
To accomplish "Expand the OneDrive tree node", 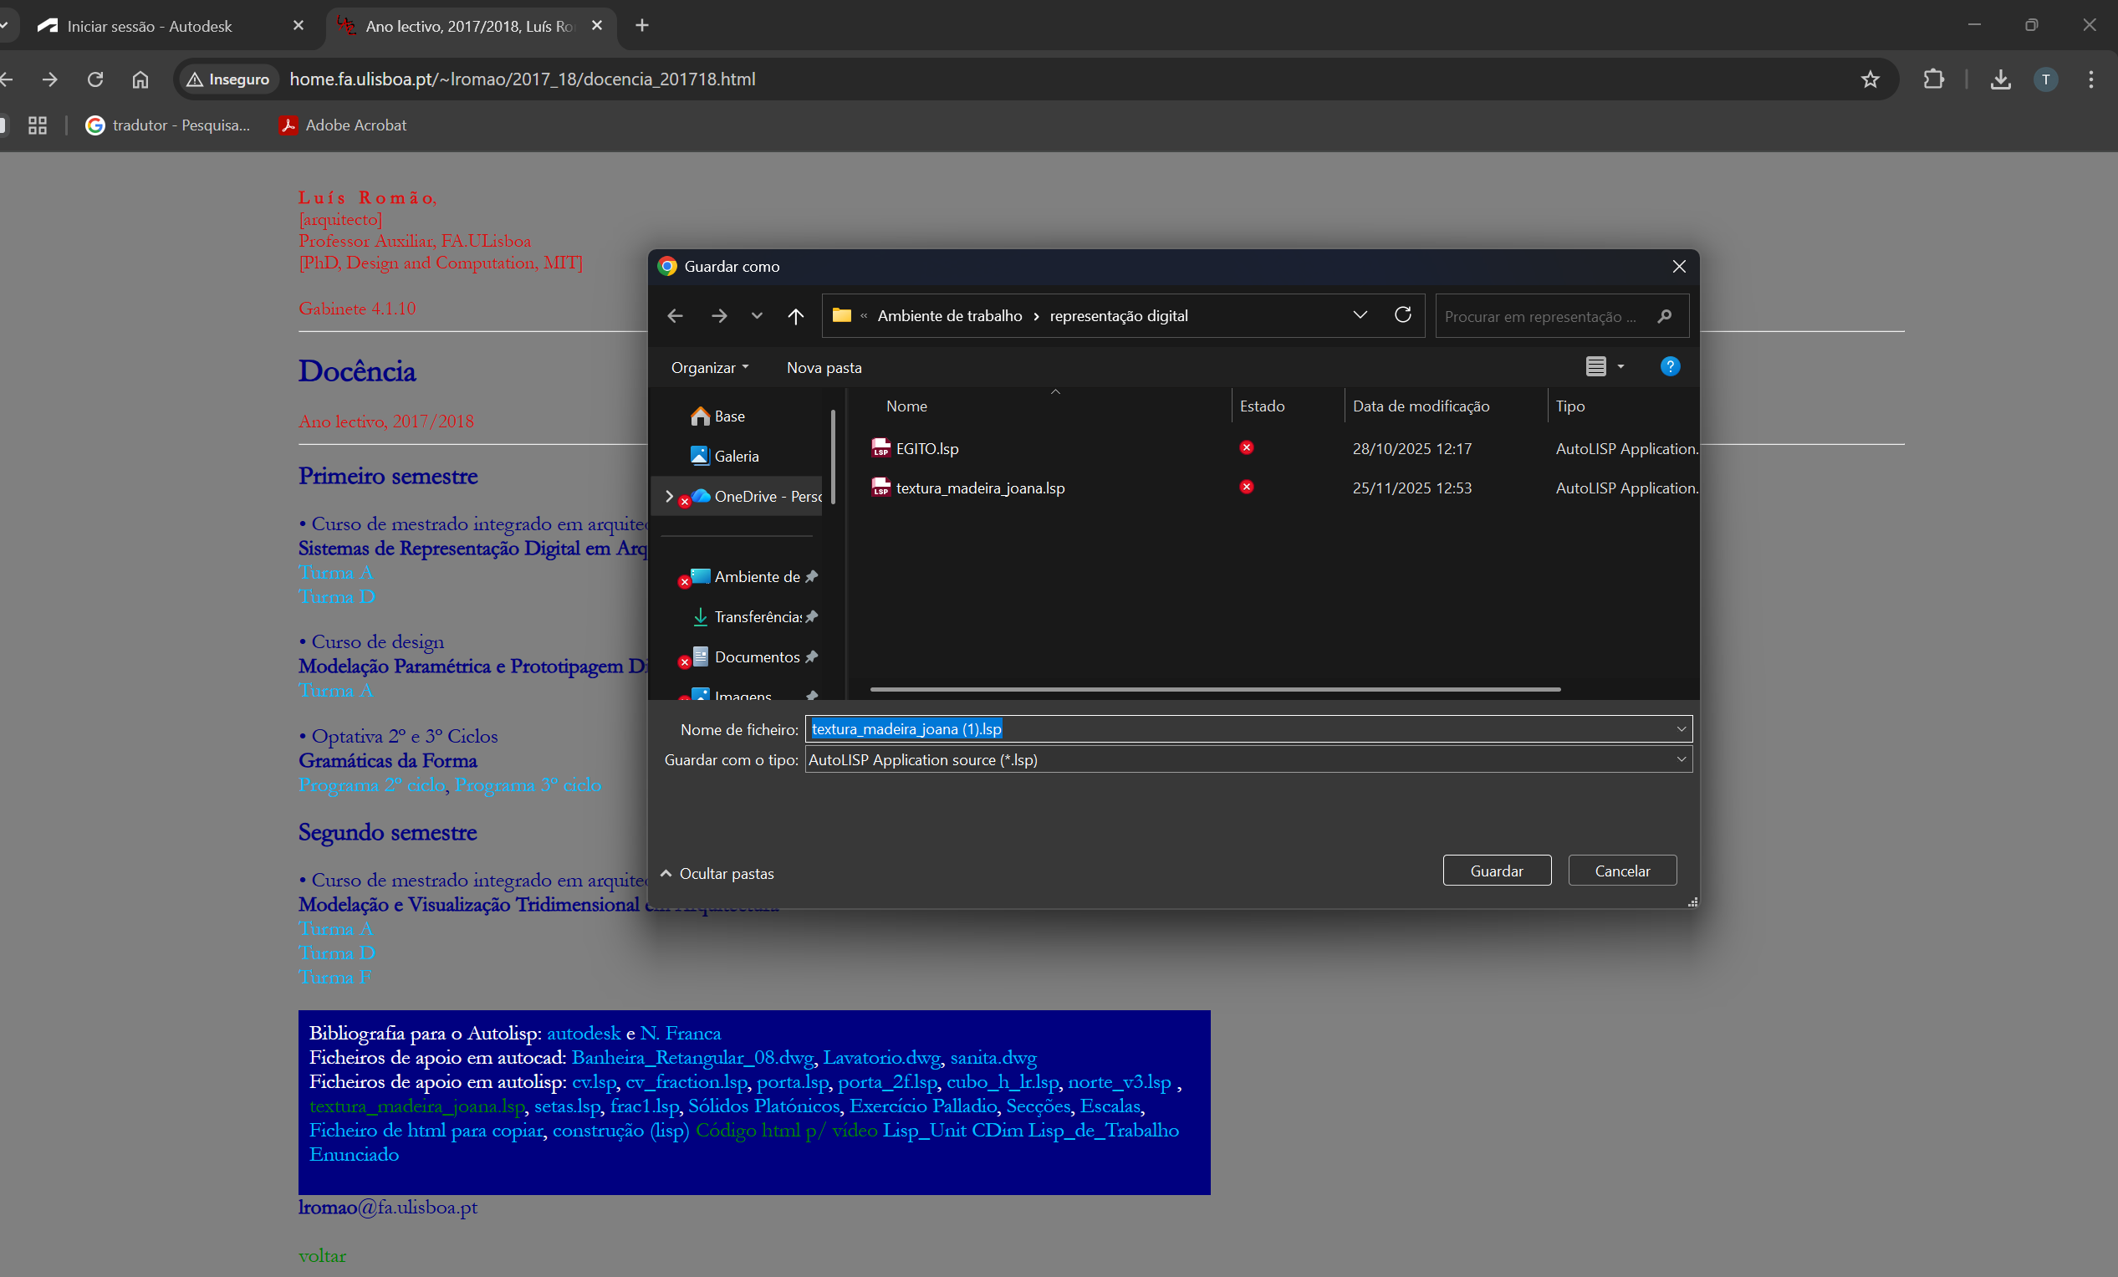I will (x=669, y=496).
